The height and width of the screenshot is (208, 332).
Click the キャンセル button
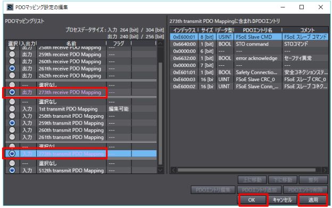[x=282, y=200]
